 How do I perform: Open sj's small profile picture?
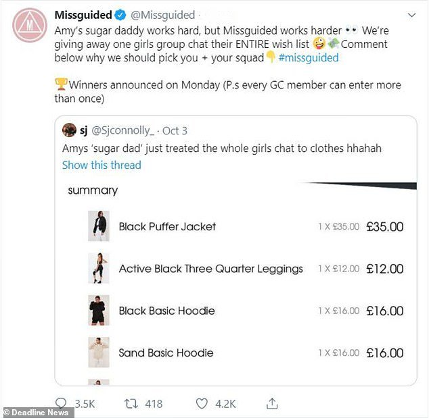click(69, 130)
